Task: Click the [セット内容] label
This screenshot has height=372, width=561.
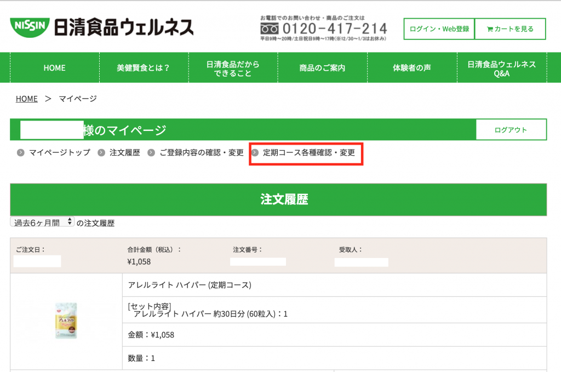Action: pyautogui.click(x=150, y=306)
